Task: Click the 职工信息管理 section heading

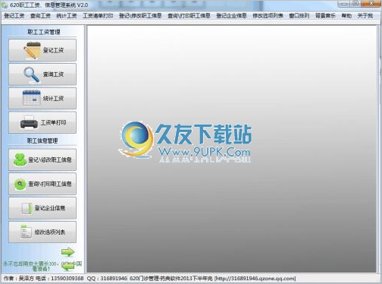Action: [x=42, y=140]
